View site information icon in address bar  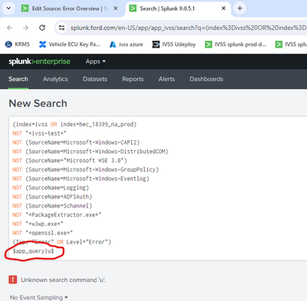click(61, 28)
